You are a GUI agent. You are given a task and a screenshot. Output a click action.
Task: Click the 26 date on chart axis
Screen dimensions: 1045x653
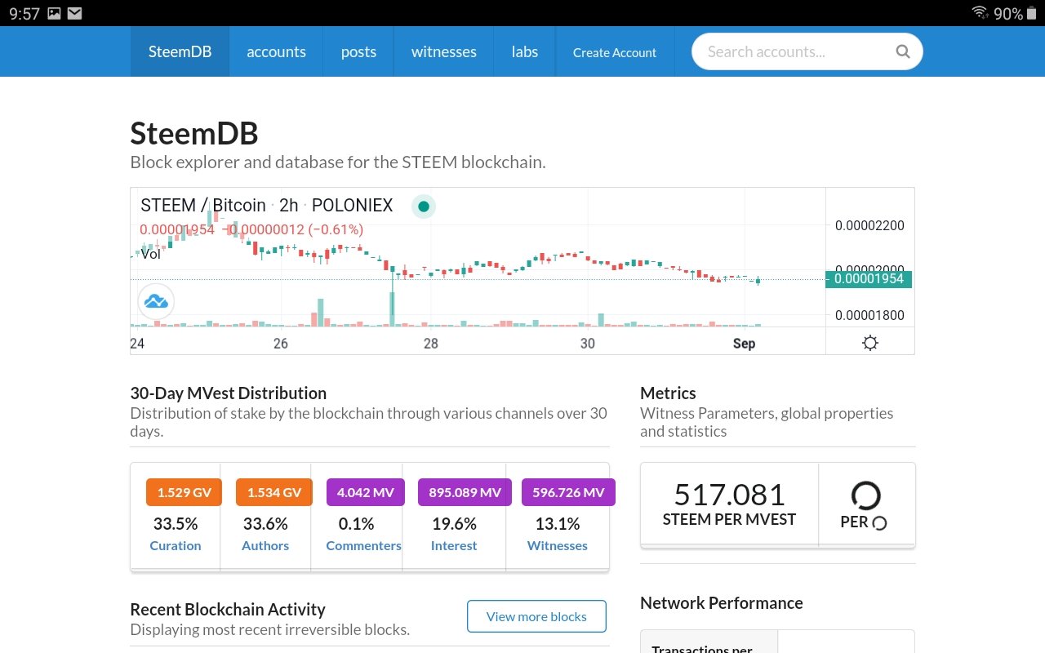click(x=281, y=344)
